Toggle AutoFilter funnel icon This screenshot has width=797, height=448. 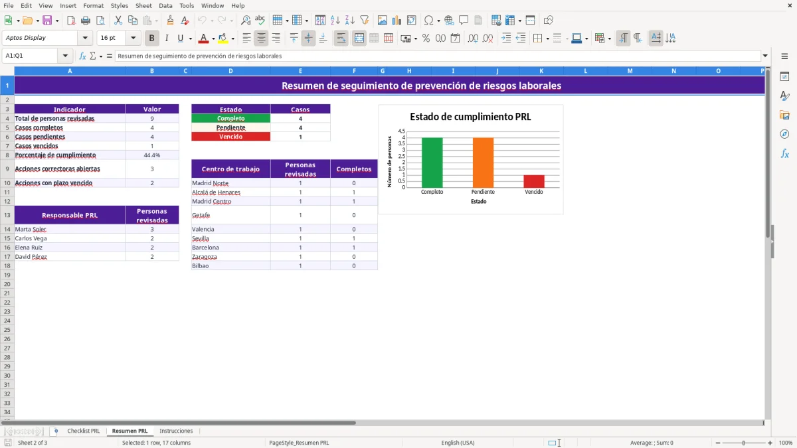point(365,21)
